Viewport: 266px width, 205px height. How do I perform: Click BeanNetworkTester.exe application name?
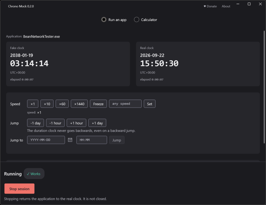42,36
